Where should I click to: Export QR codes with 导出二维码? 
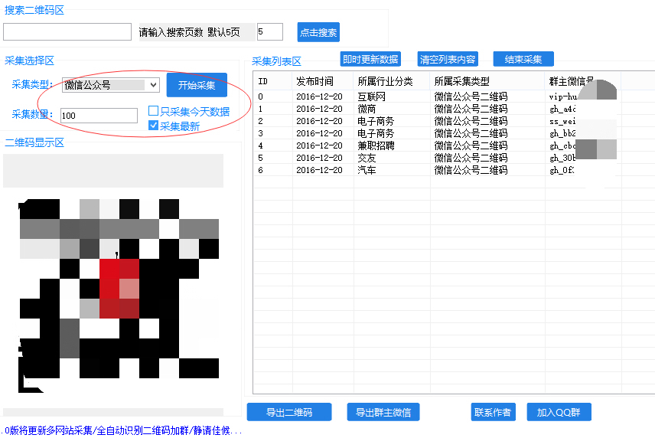289,412
